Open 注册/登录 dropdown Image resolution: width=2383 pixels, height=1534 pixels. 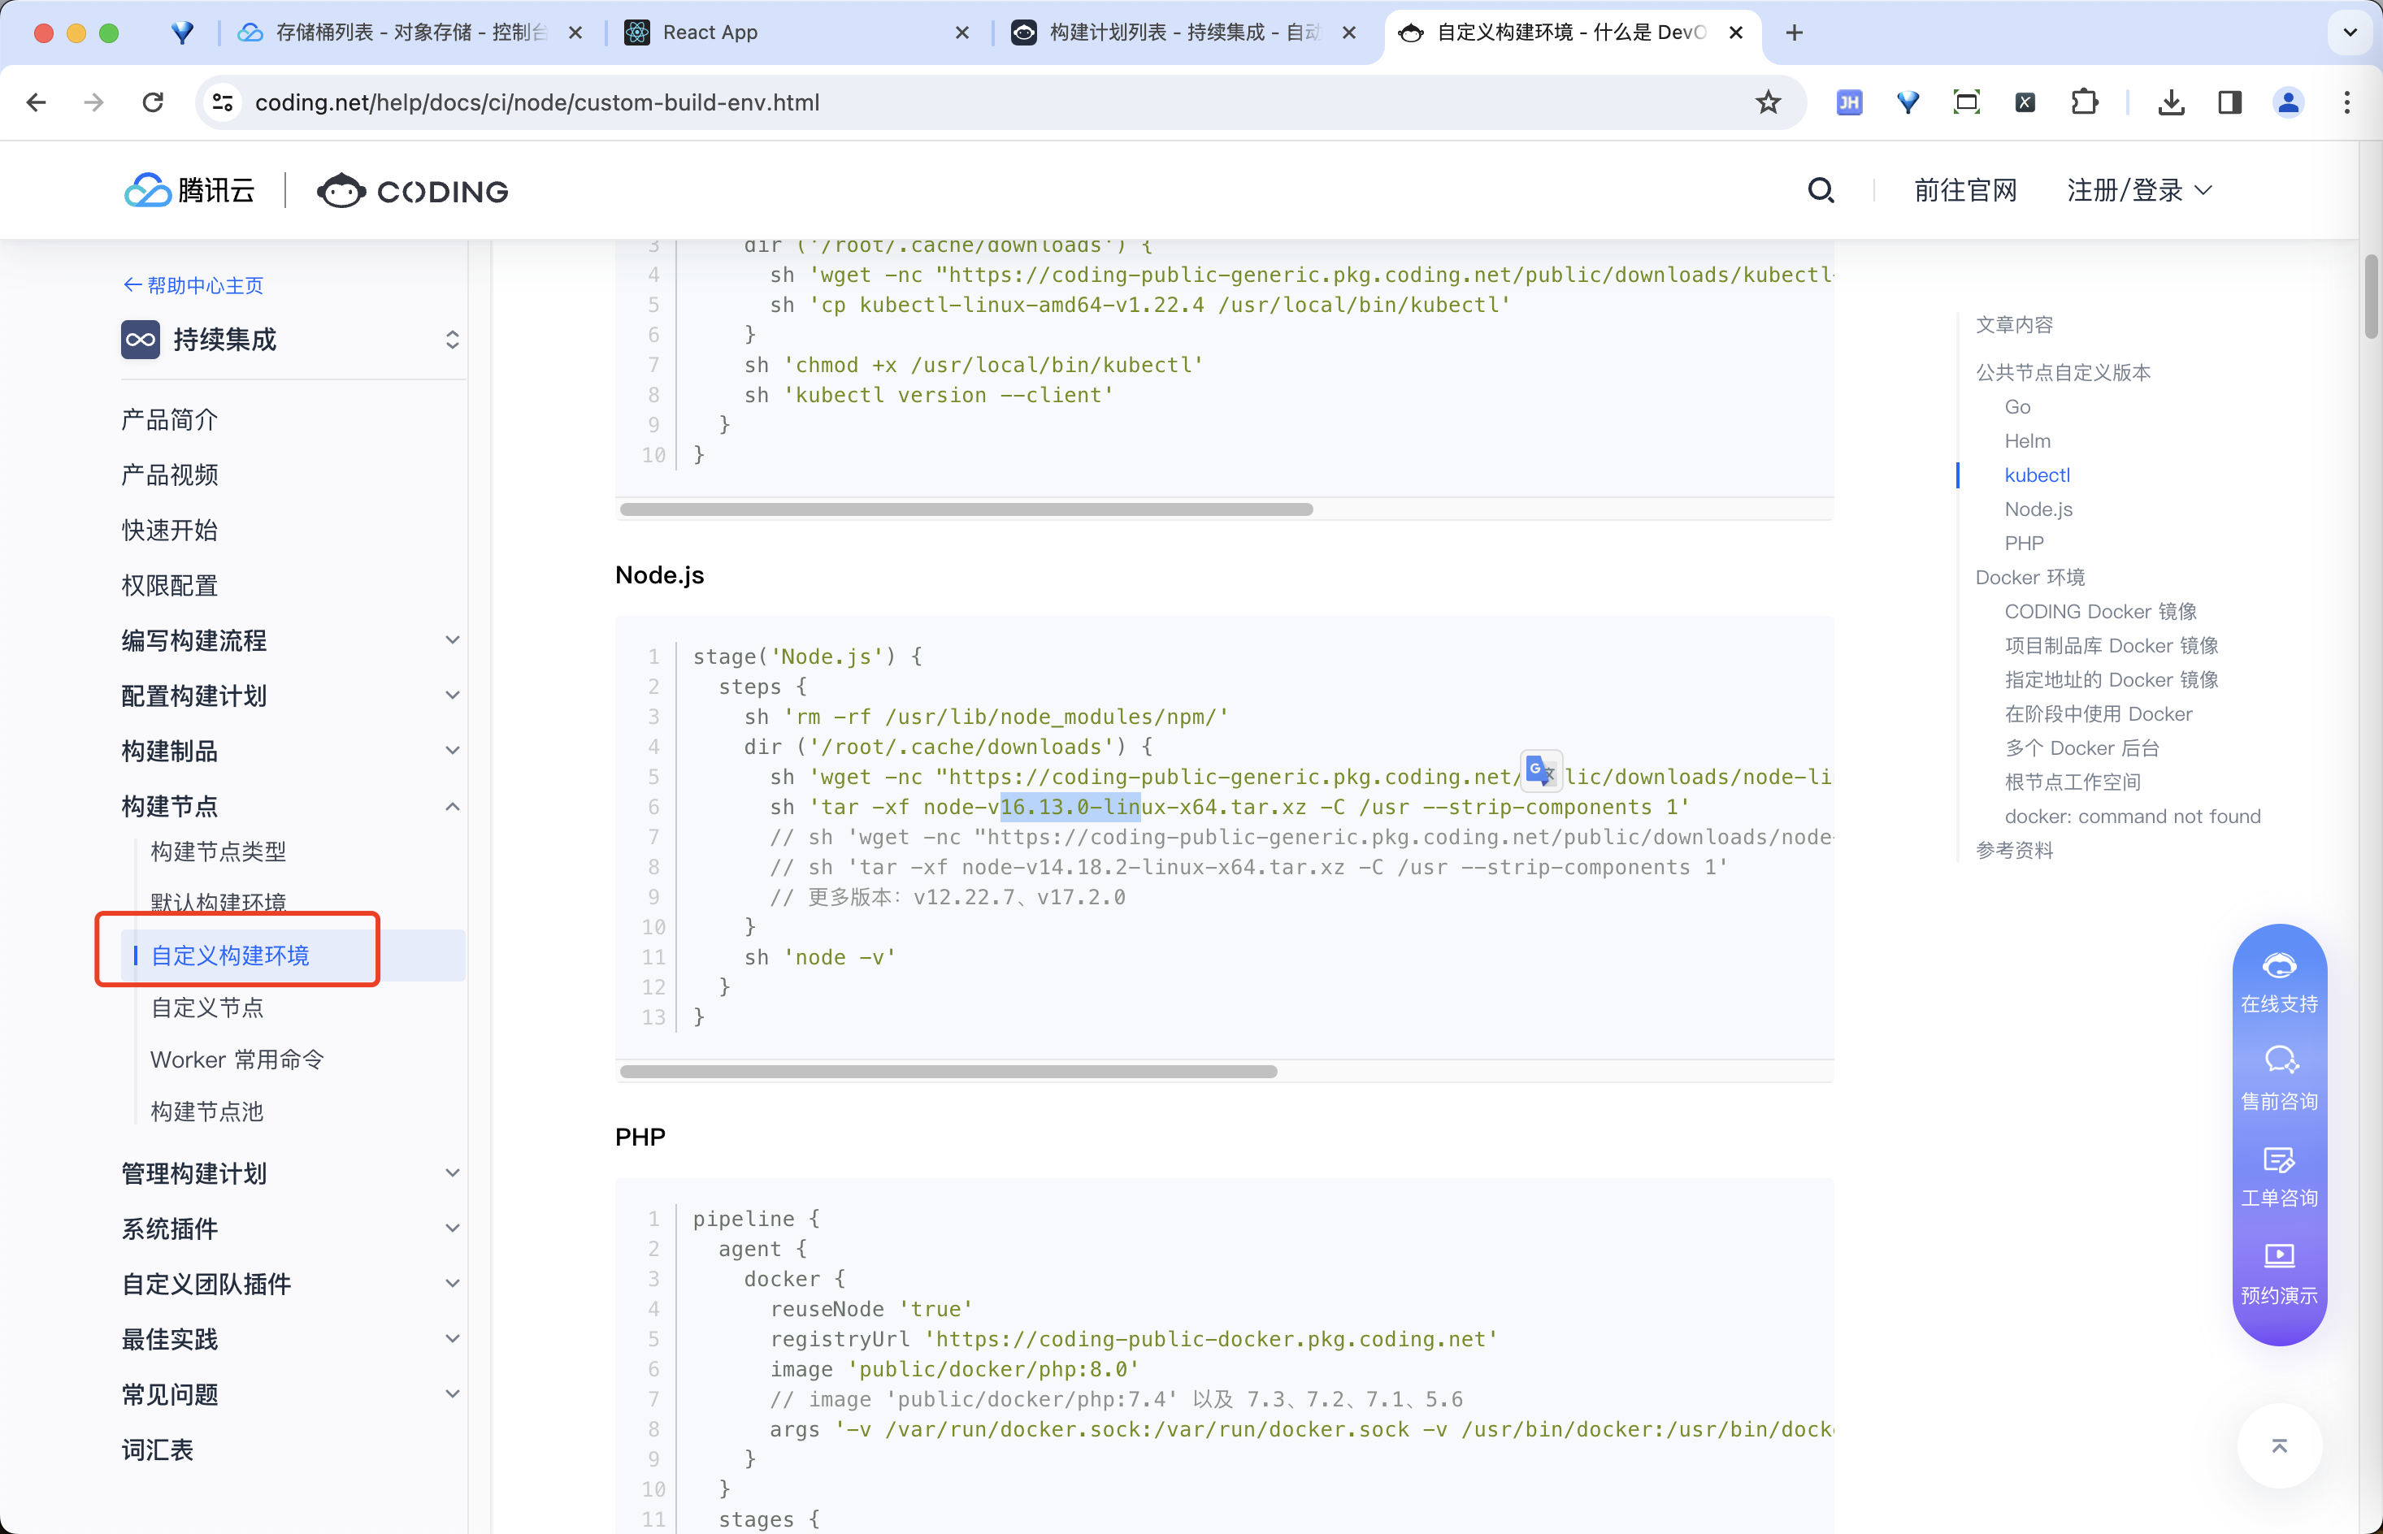(2139, 190)
